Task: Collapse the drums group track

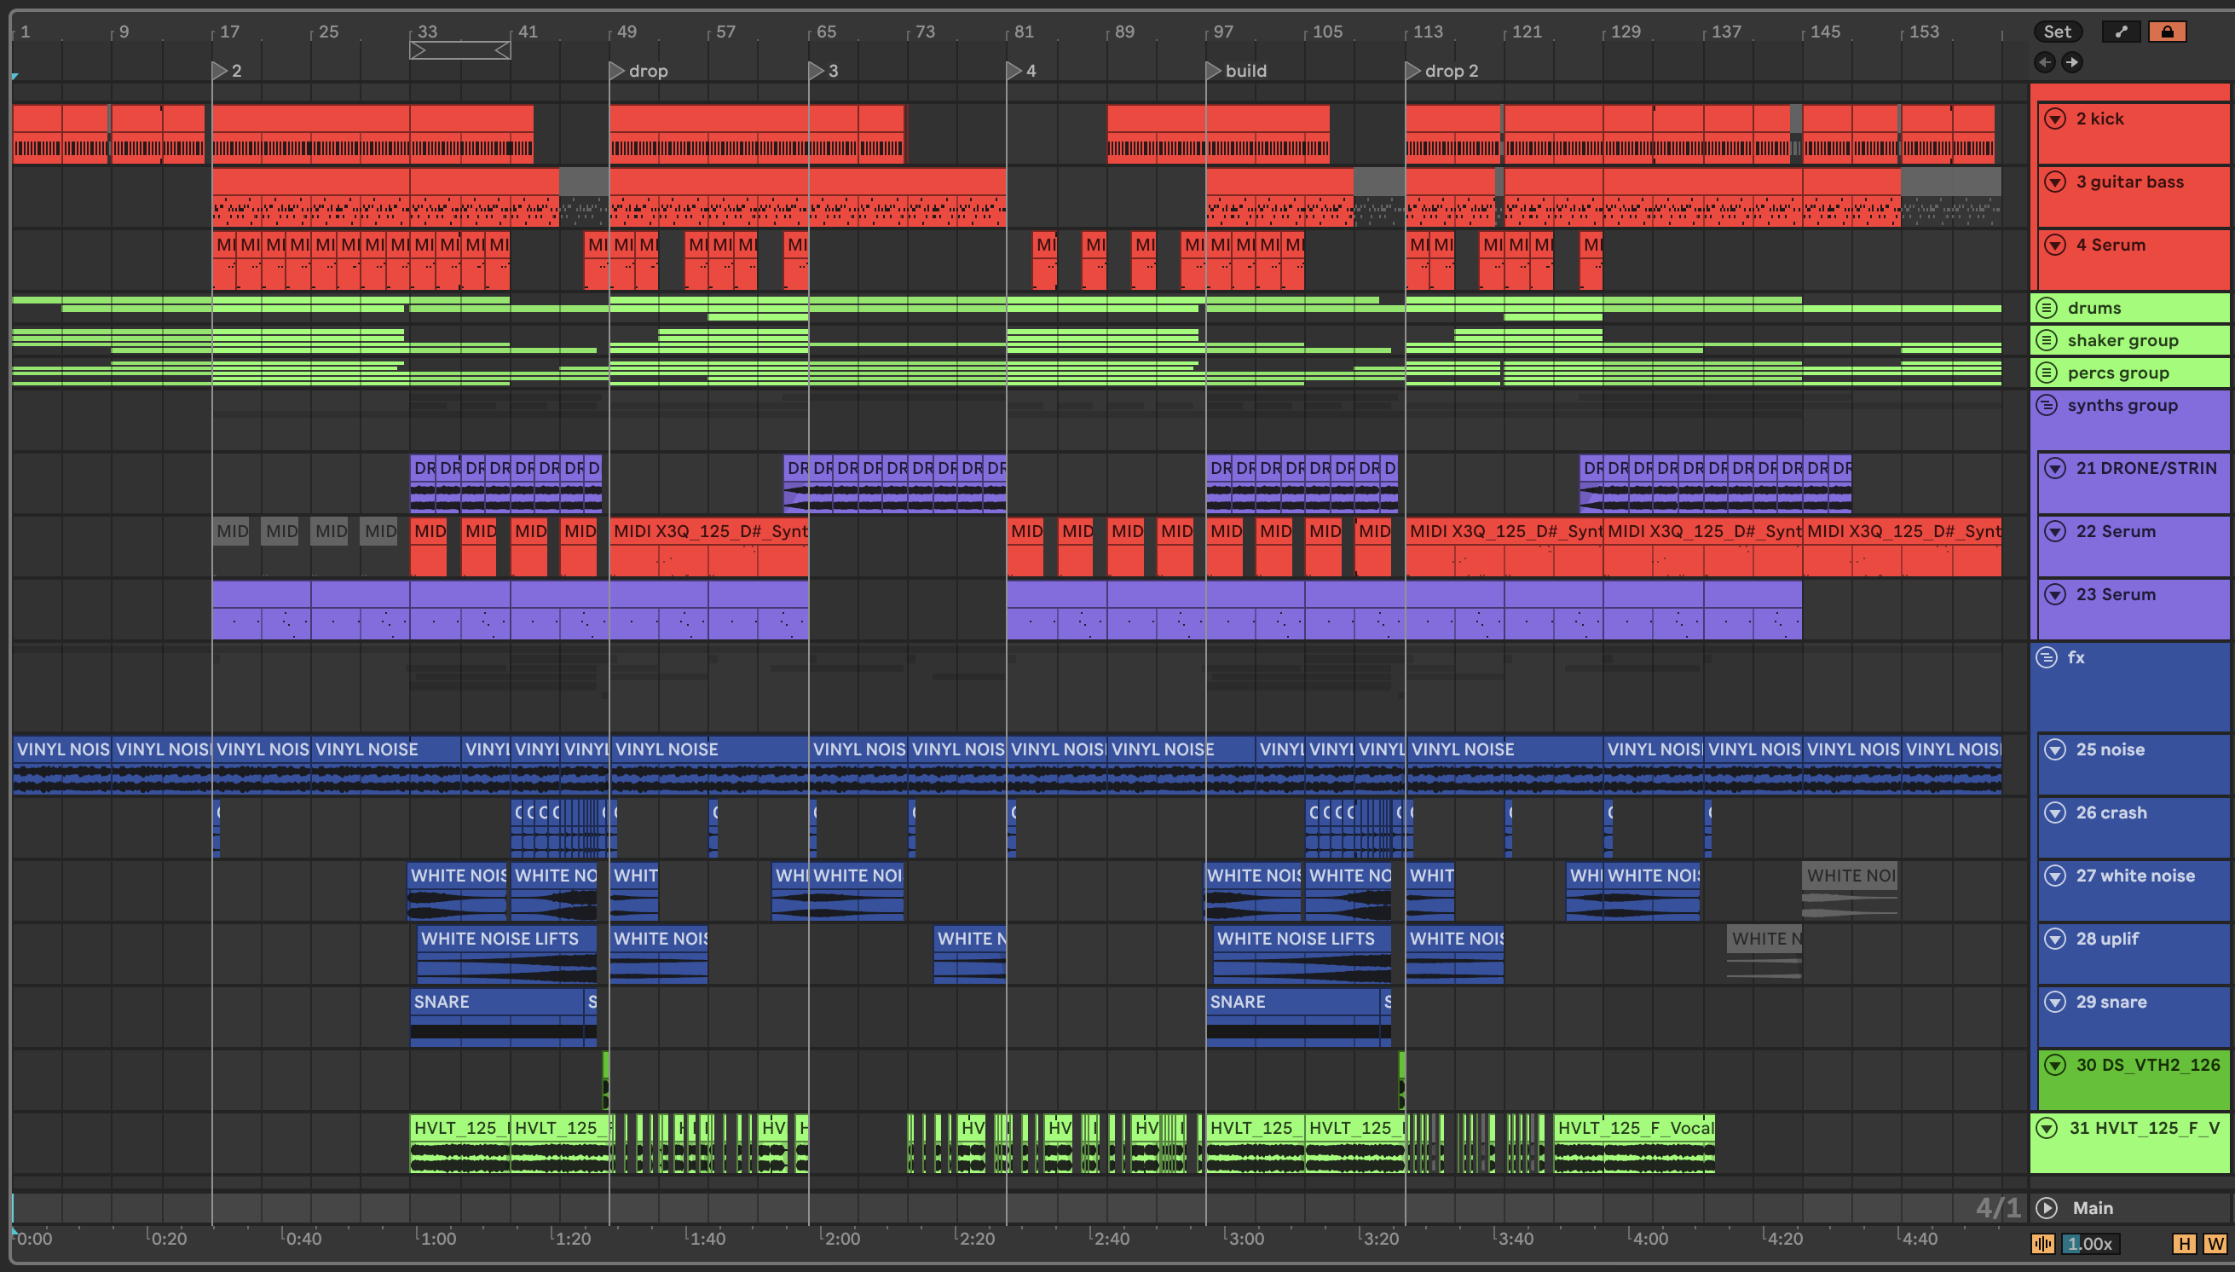Action: pos(2047,308)
